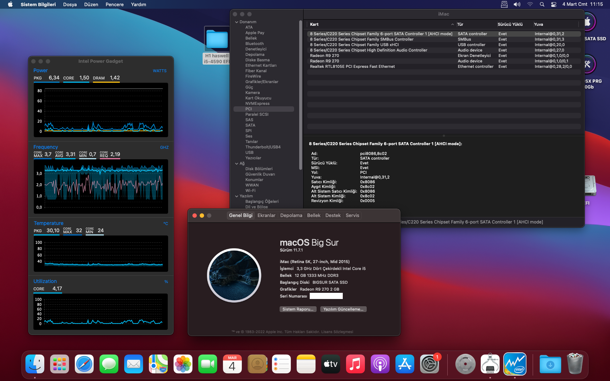Image resolution: width=610 pixels, height=381 pixels.
Task: Select Grafikler/Ekranlar in sidebar
Action: [261, 82]
